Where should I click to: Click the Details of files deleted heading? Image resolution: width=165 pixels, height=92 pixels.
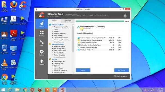click(x=85, y=33)
